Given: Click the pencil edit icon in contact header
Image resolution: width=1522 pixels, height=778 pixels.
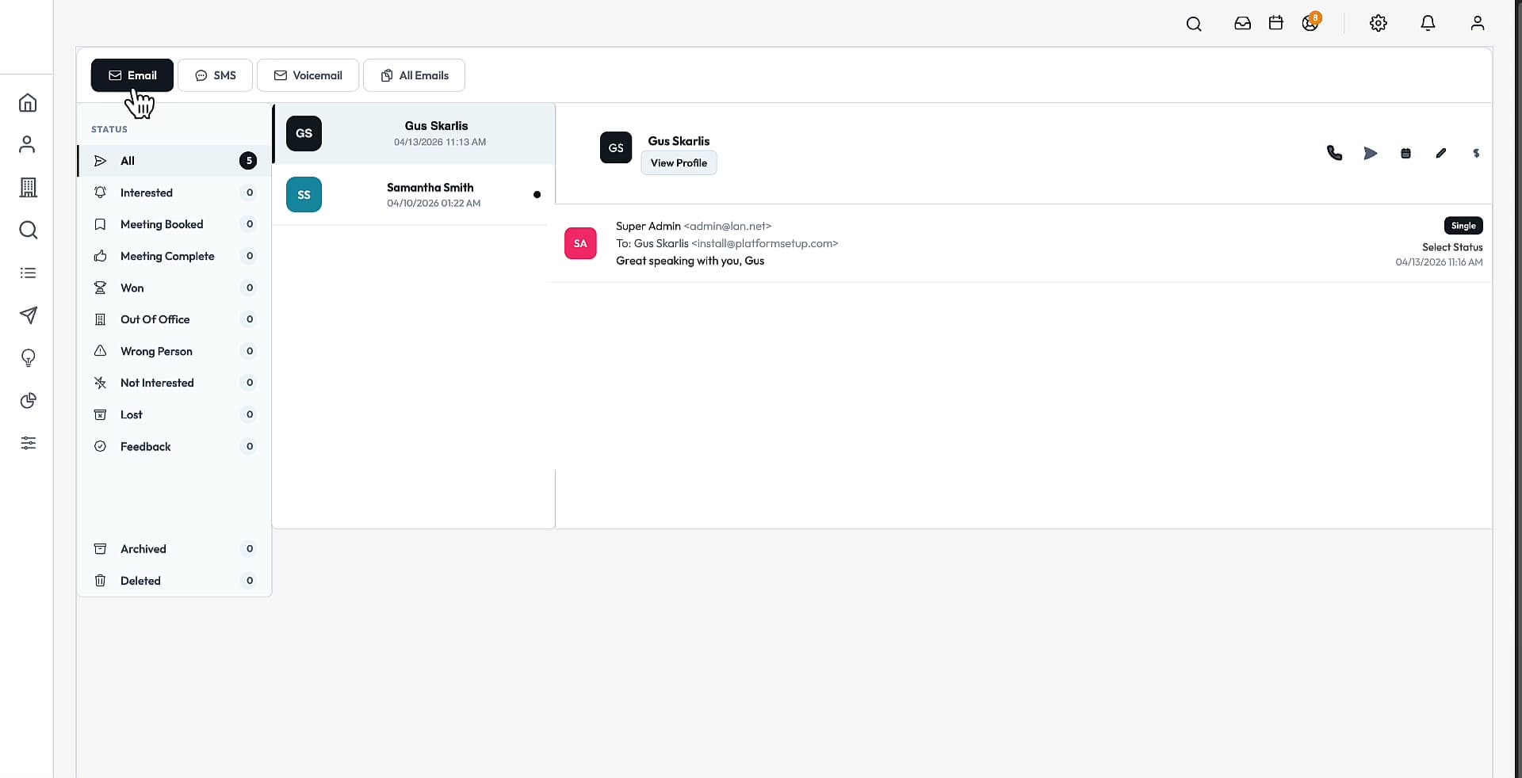Looking at the screenshot, I should tap(1441, 153).
